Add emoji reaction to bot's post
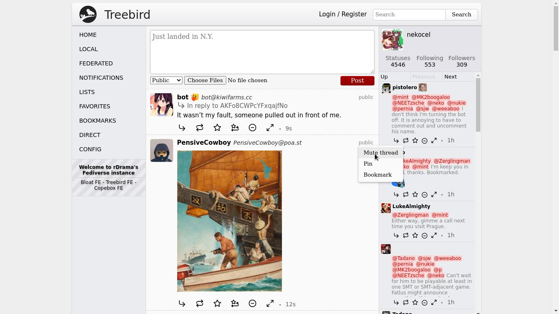Screen dimensions: 559x314 coord(235,128)
